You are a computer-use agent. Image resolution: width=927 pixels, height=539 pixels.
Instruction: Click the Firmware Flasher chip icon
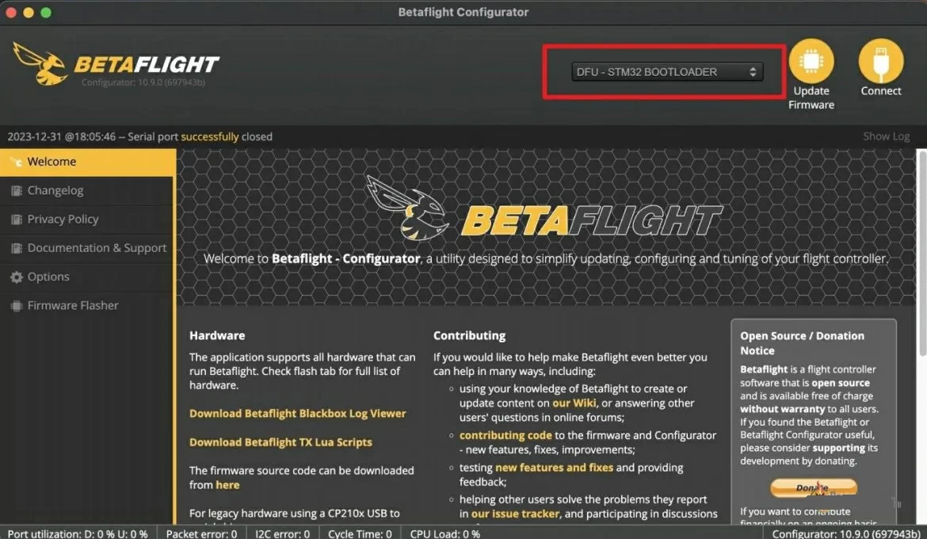[16, 306]
